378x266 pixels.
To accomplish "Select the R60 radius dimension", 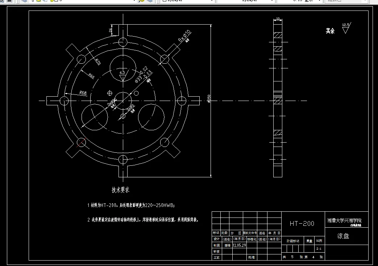I will point(91,76).
